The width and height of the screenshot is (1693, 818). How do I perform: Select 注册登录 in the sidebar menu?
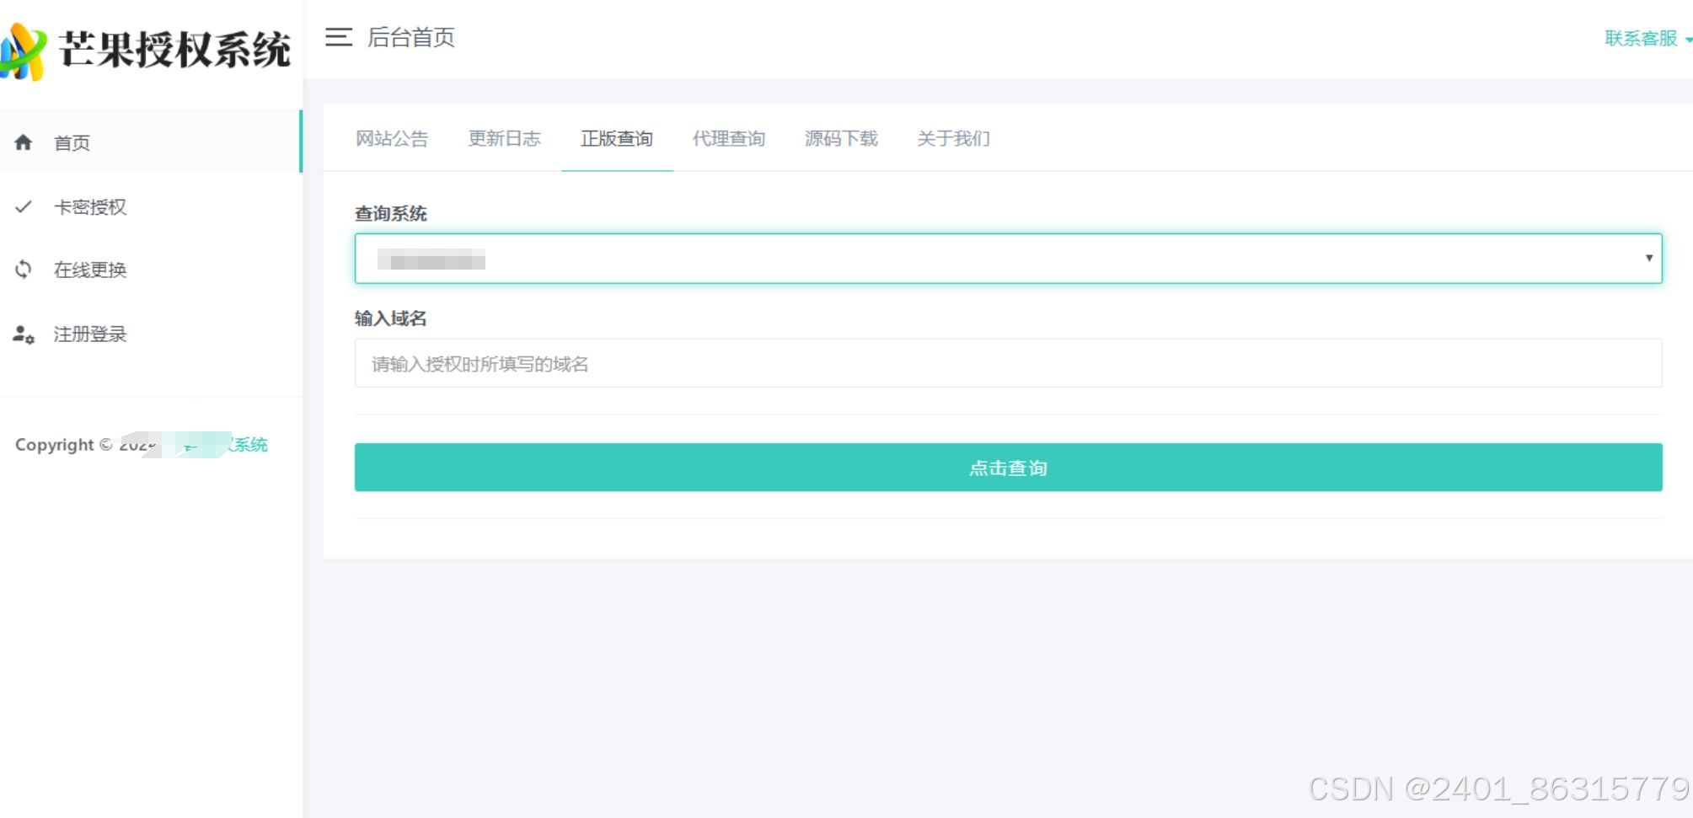click(x=90, y=334)
